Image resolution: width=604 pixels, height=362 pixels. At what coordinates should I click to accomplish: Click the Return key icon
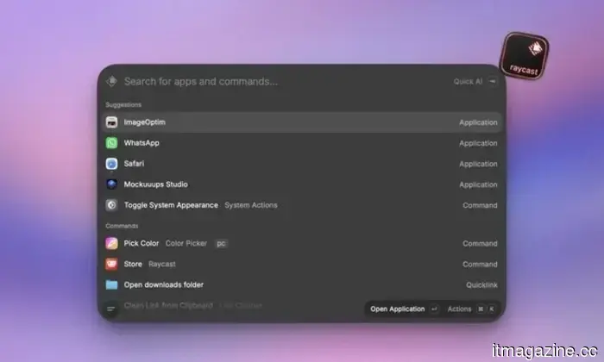pos(434,309)
